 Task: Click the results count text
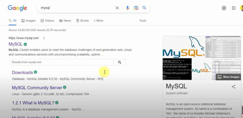pyautogui.click(x=37, y=30)
